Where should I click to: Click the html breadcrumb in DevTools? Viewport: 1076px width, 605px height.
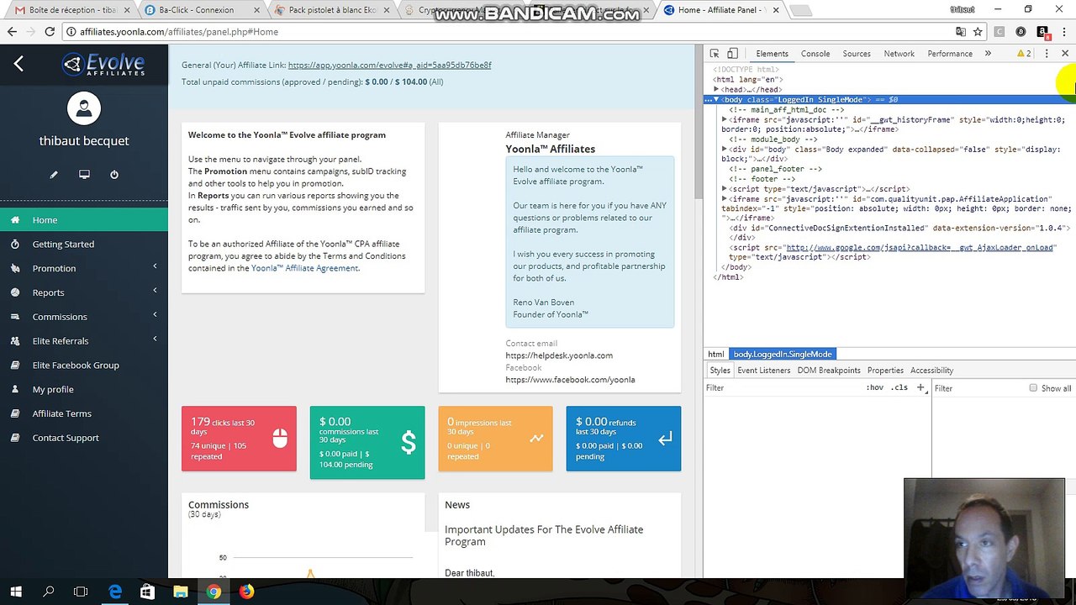(716, 354)
